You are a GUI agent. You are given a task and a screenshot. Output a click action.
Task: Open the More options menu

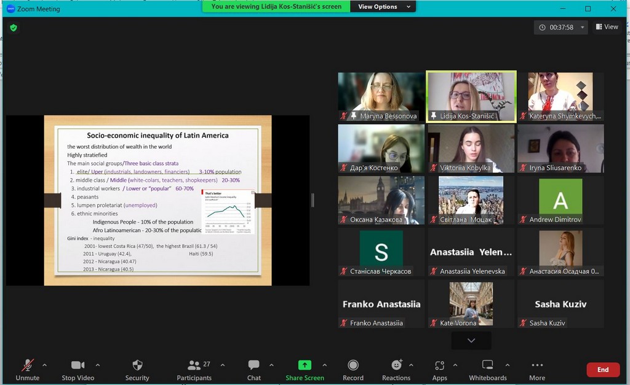click(536, 366)
